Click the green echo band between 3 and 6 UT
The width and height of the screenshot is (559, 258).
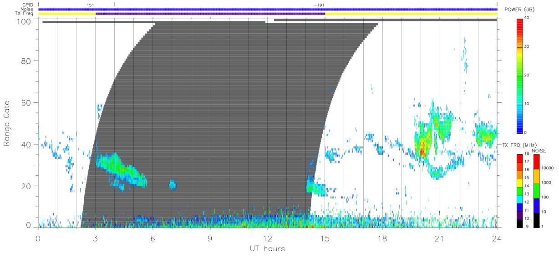coord(121,169)
